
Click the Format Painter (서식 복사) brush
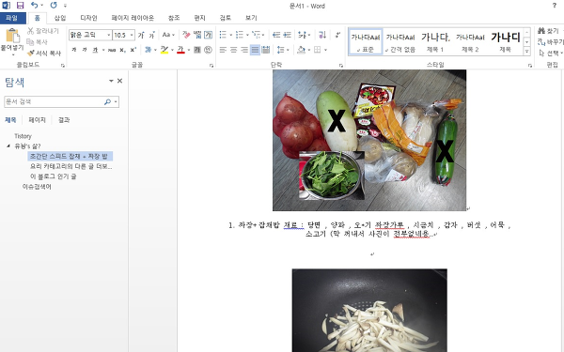[x=44, y=54]
